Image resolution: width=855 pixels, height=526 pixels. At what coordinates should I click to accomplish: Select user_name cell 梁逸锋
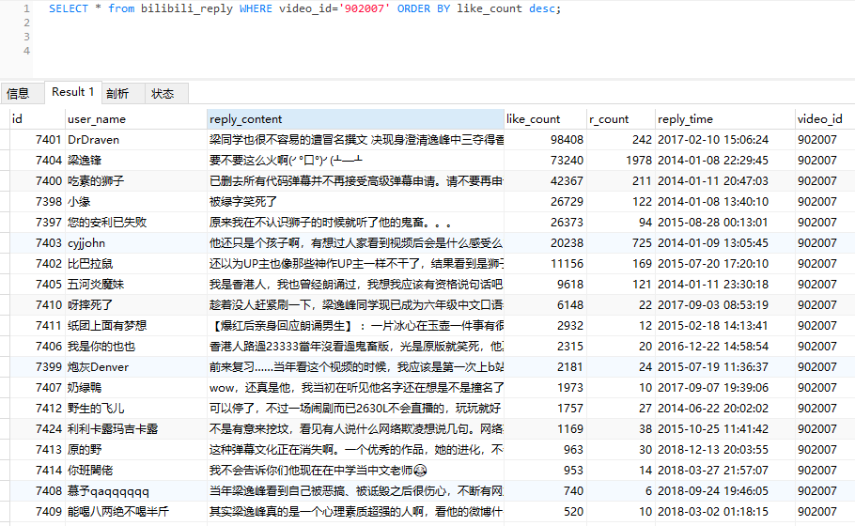pyautogui.click(x=136, y=161)
